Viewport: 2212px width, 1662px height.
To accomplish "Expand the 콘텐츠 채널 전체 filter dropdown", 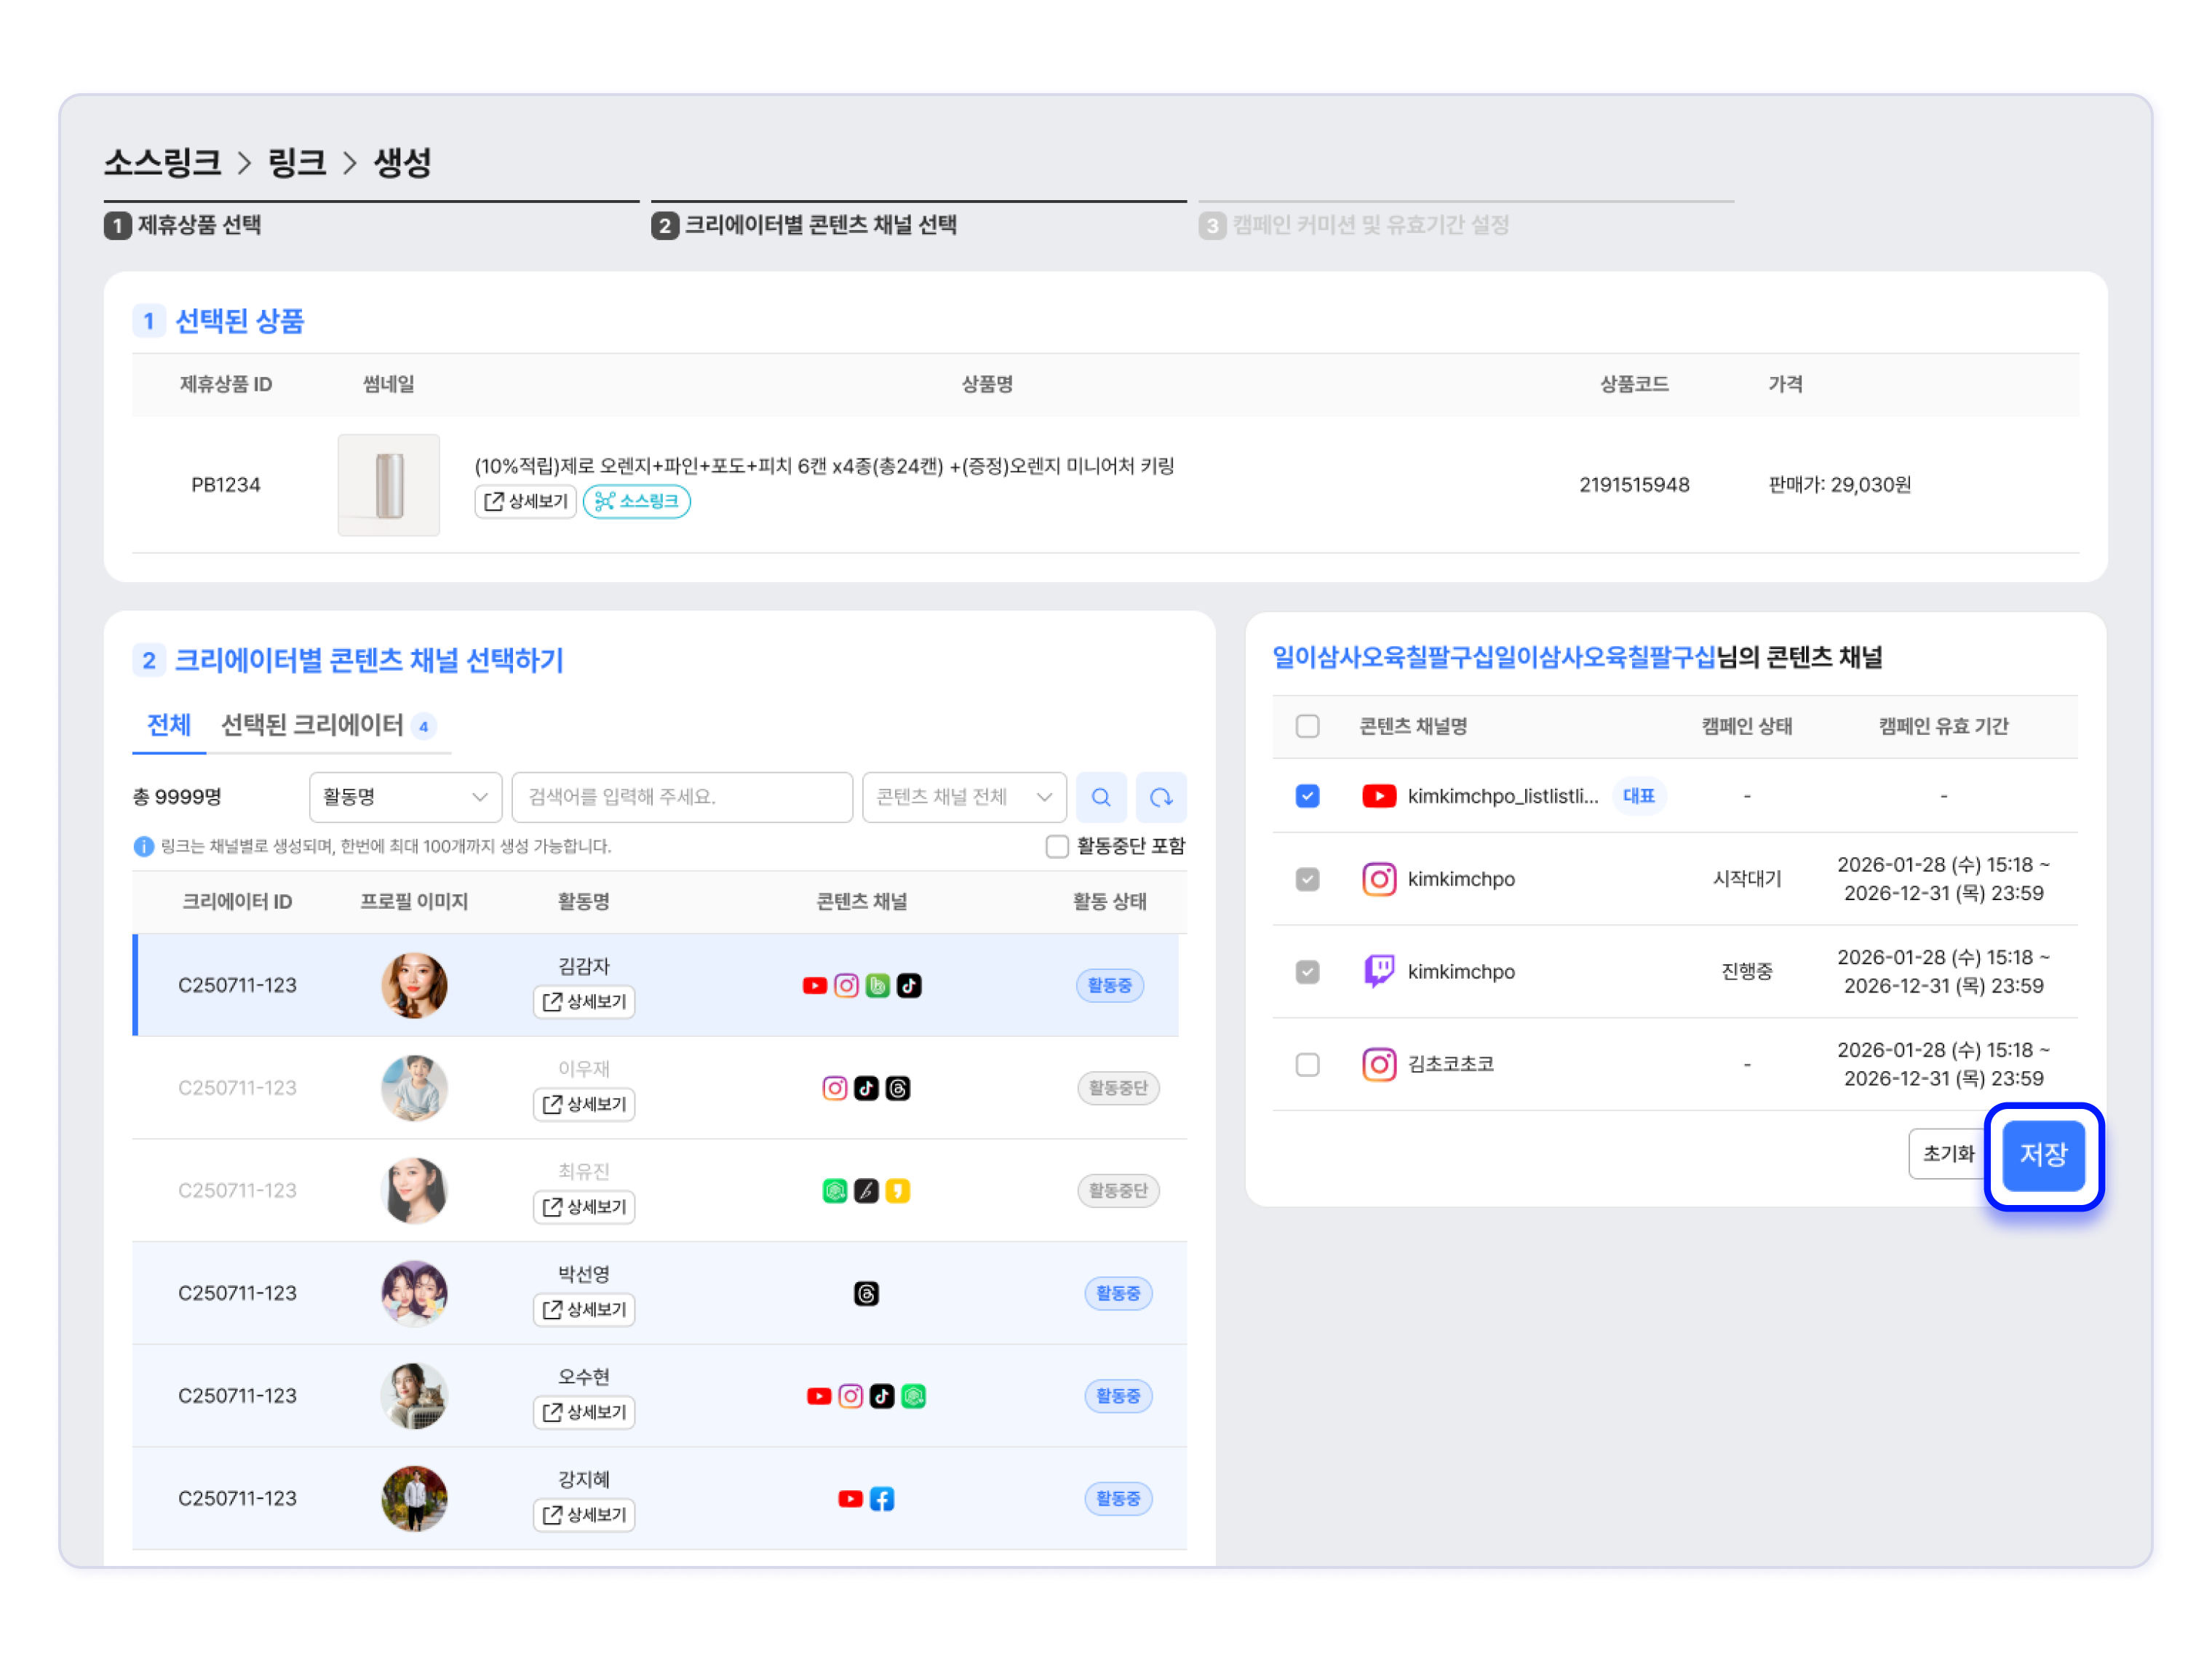I will (x=964, y=797).
